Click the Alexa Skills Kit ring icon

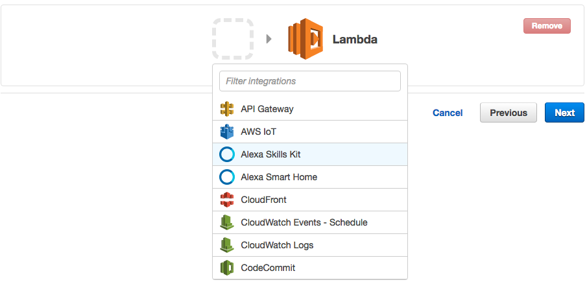[226, 154]
